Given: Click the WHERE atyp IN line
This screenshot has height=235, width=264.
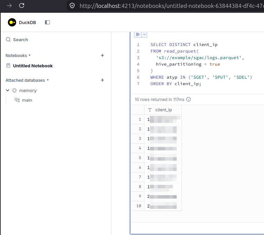Looking at the screenshot, I should tap(201, 77).
